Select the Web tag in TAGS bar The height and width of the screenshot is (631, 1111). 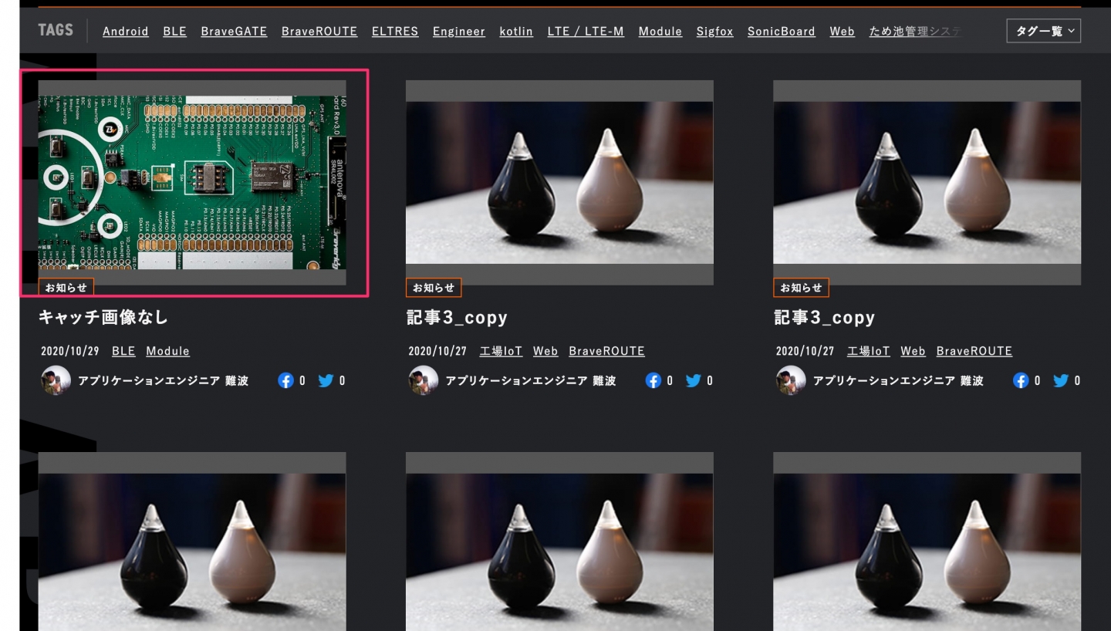pyautogui.click(x=842, y=32)
